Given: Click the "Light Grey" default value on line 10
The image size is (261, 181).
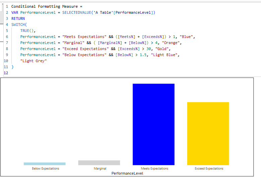Looking at the screenshot, I should 34,61.
